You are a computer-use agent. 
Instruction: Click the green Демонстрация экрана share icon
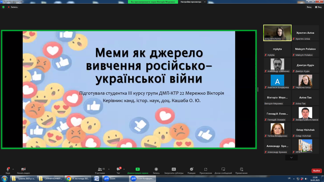137,169
